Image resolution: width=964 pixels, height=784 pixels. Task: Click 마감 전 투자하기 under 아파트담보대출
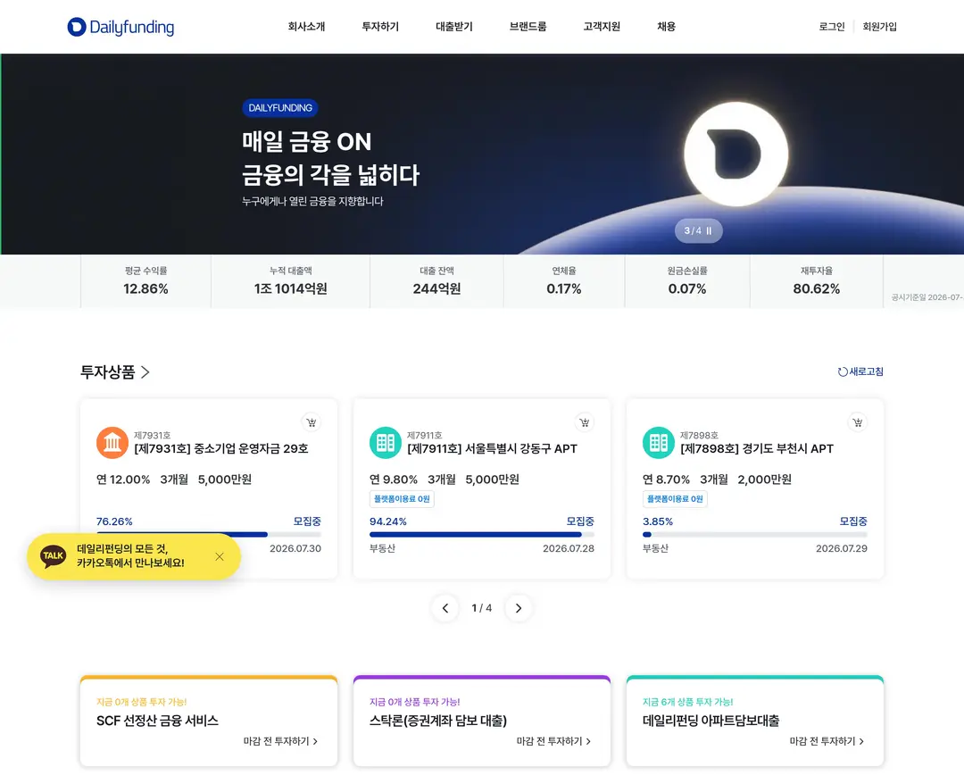[x=827, y=741]
